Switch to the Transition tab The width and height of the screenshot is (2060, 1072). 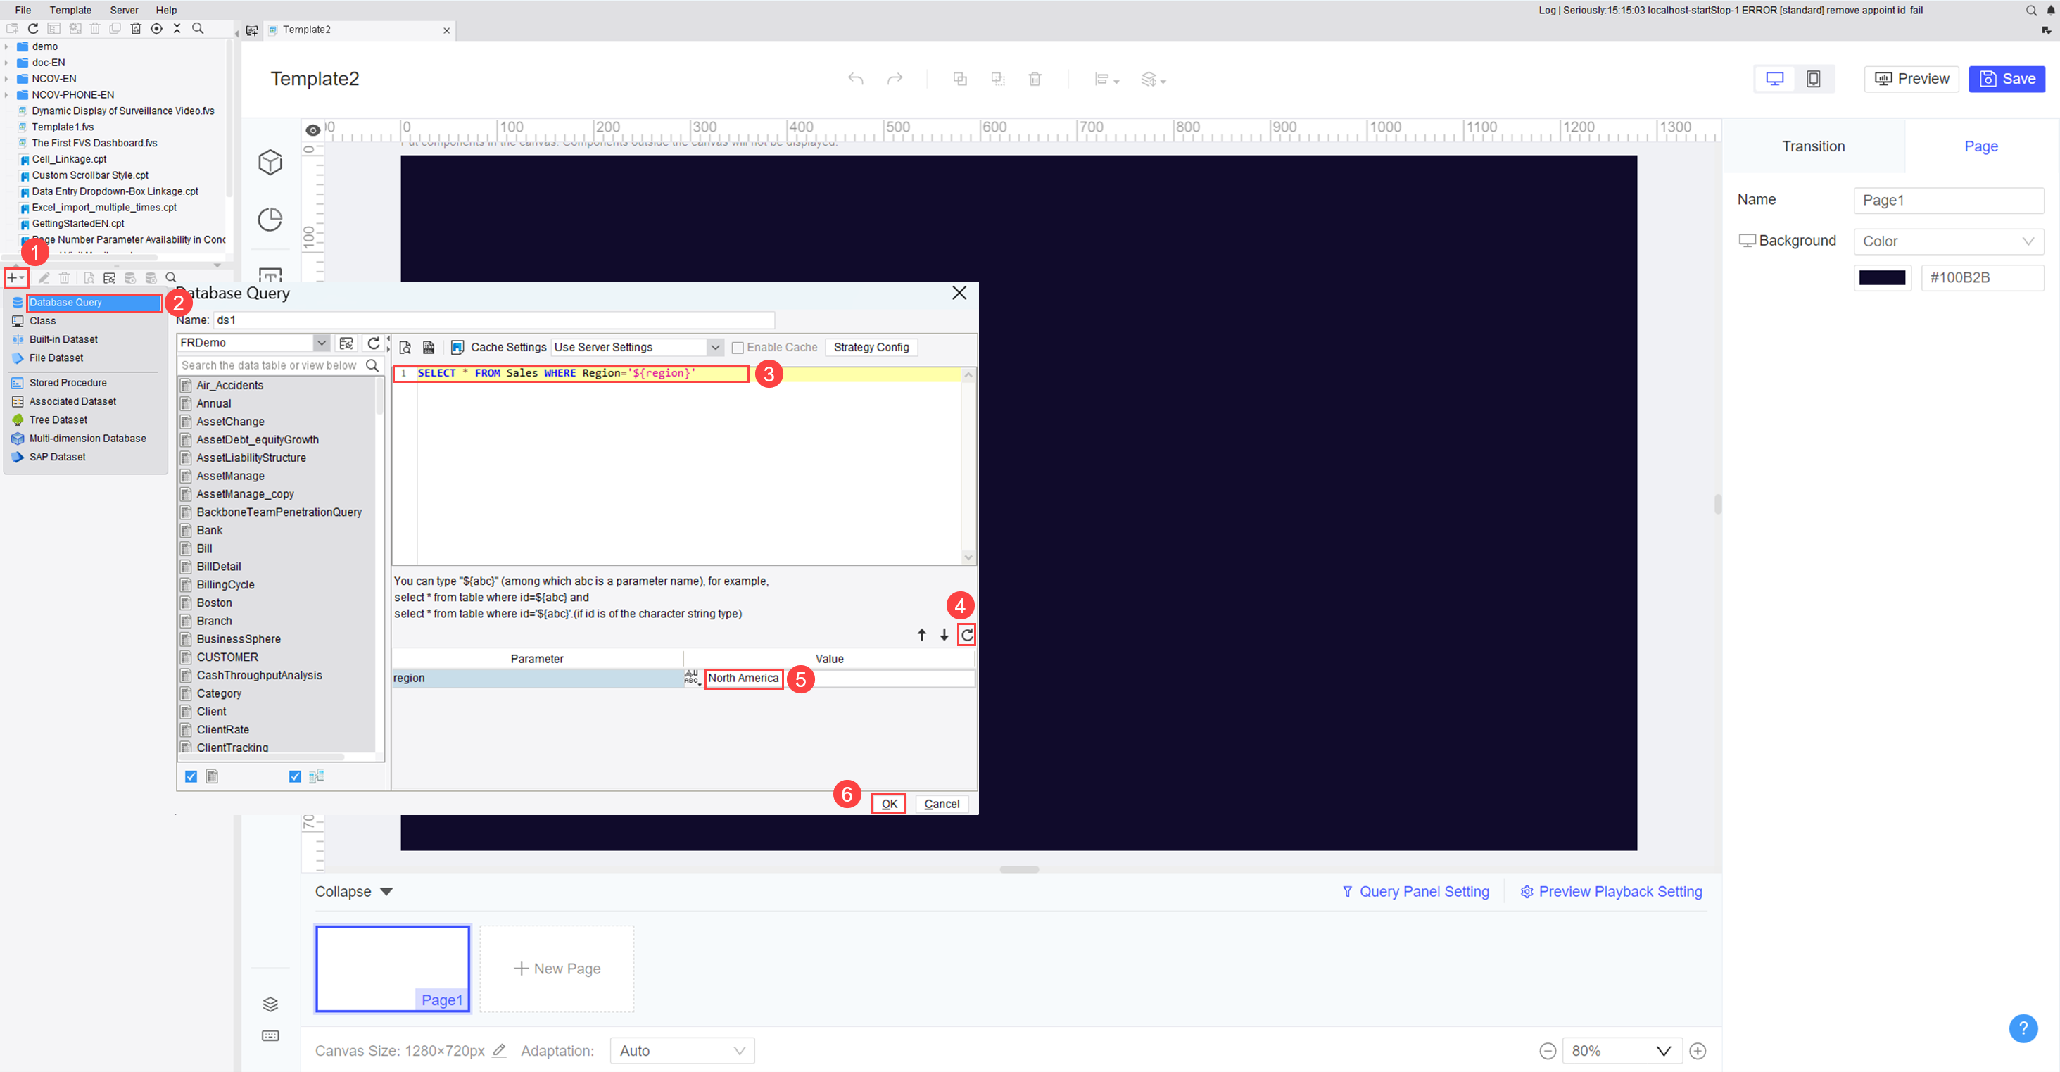point(1813,146)
